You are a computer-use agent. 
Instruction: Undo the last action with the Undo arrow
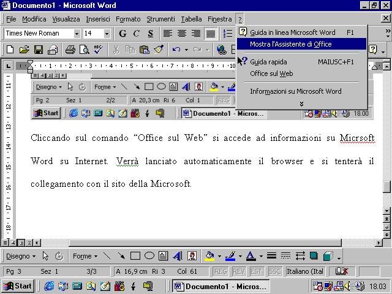176,49
